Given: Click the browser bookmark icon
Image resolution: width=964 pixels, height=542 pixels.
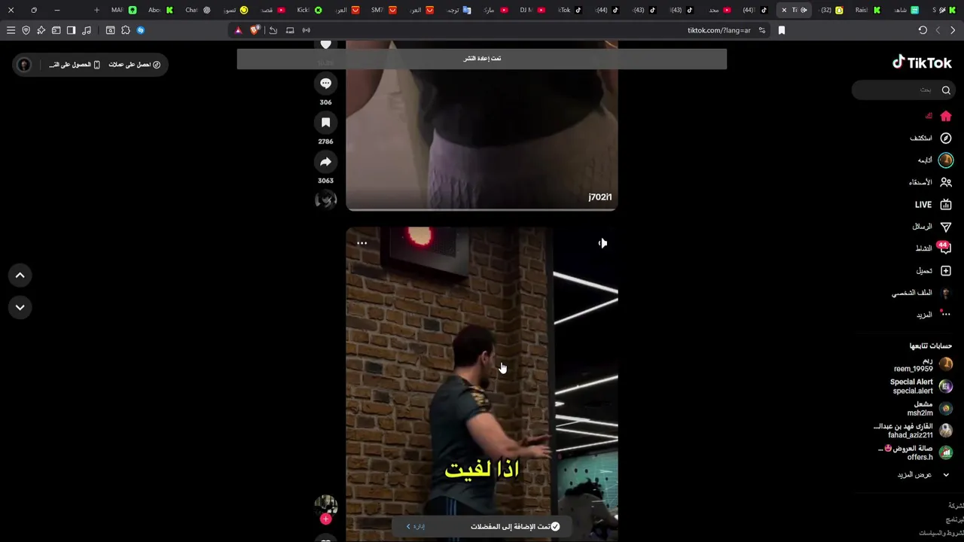Looking at the screenshot, I should tap(782, 30).
